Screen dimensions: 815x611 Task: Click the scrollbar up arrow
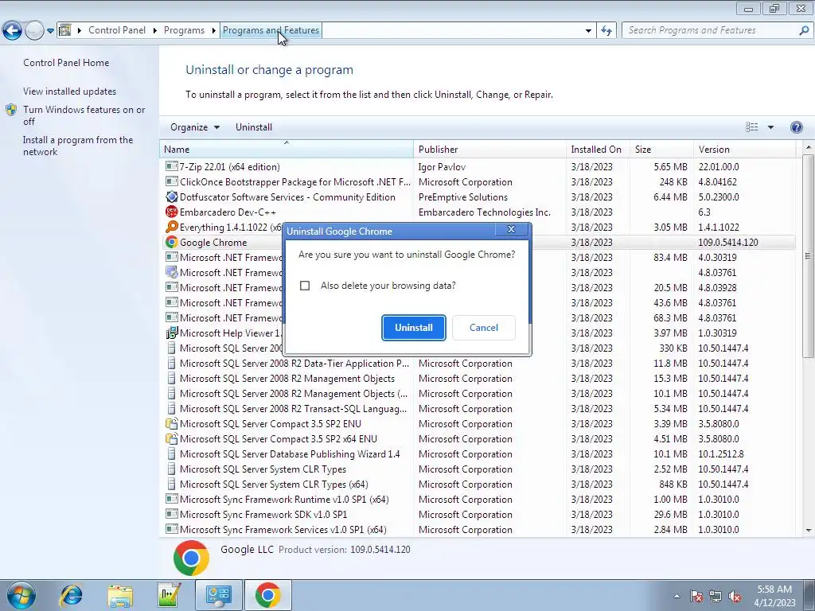tap(808, 148)
